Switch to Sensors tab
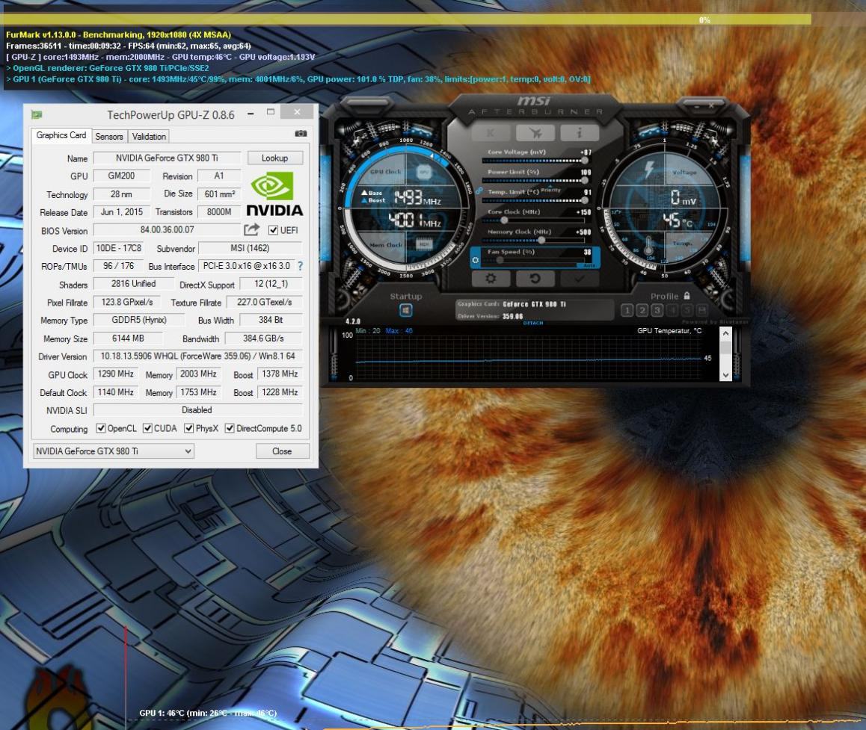 [108, 136]
